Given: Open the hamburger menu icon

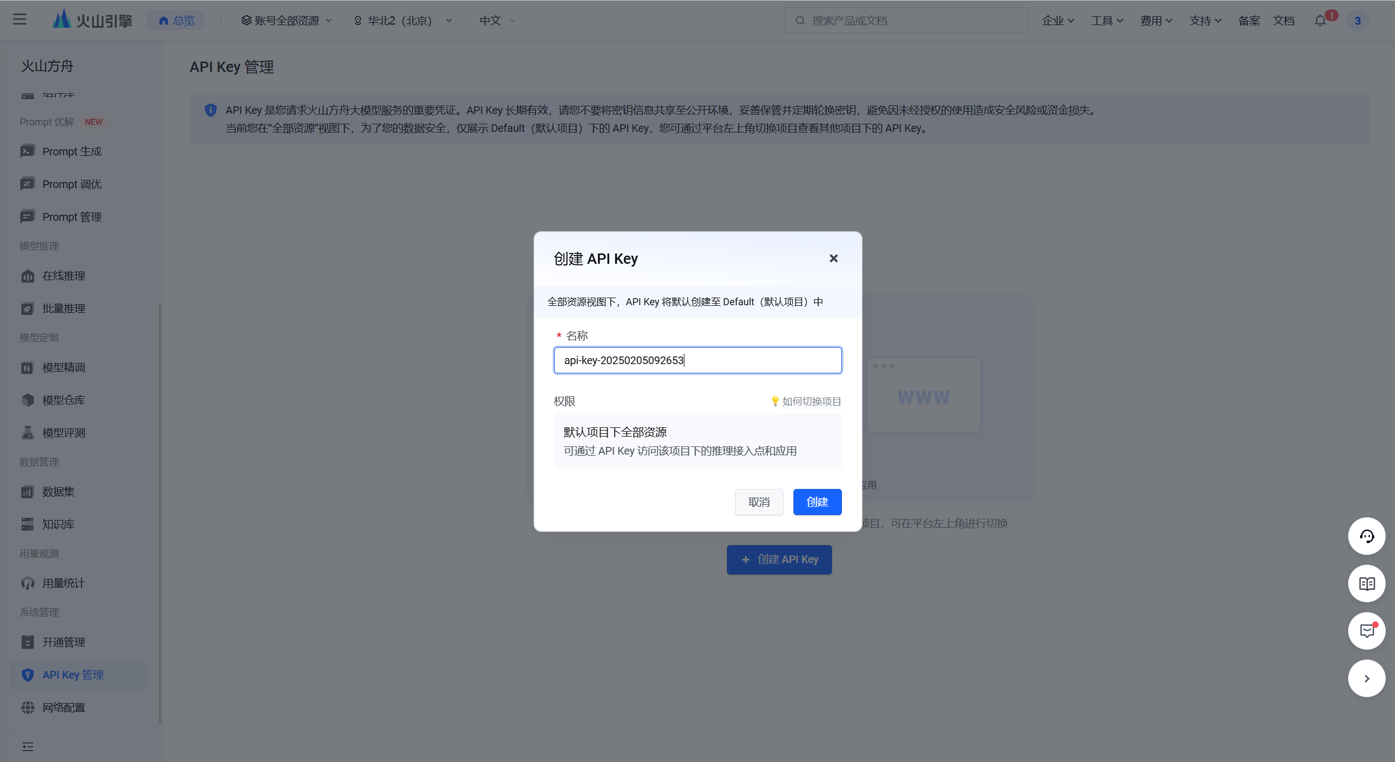Looking at the screenshot, I should coord(20,20).
